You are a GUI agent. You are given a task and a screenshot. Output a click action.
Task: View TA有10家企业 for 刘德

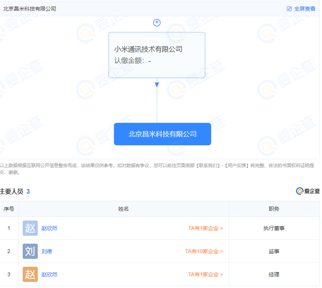point(204,251)
